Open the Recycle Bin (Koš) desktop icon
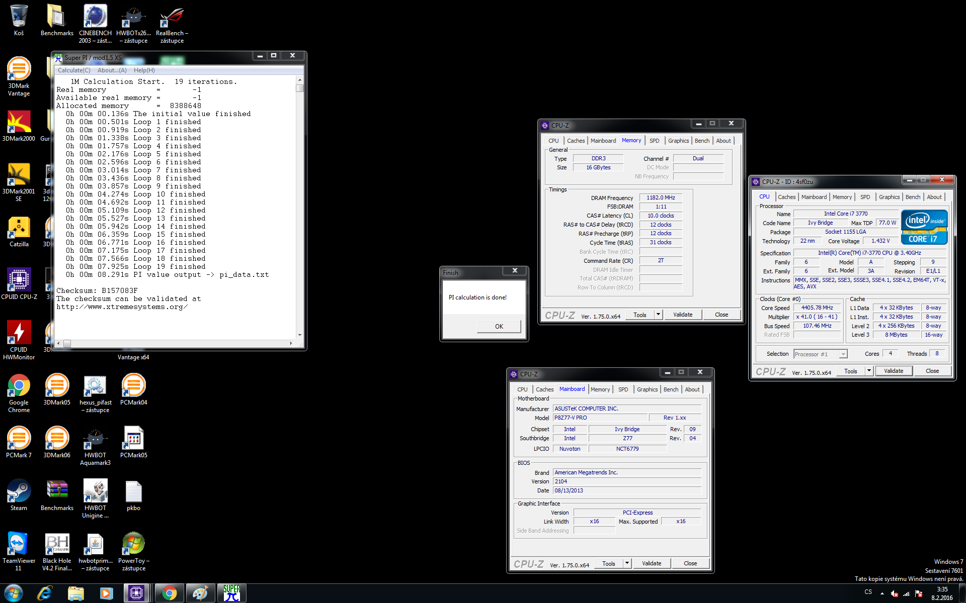The height and width of the screenshot is (603, 966). [x=19, y=20]
